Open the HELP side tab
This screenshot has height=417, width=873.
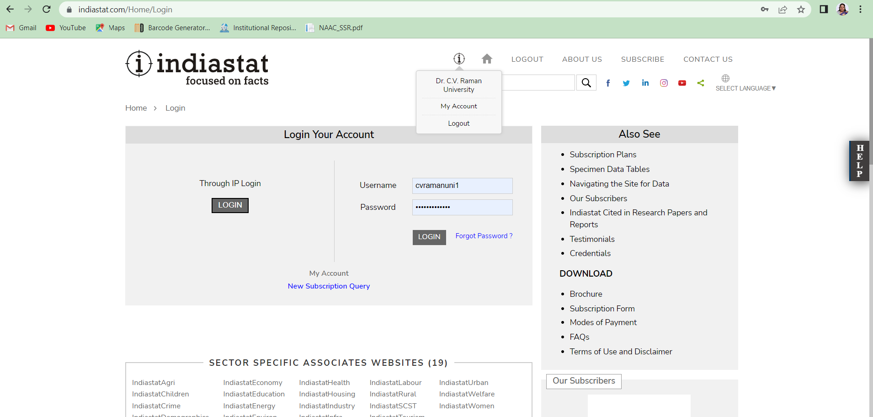pos(859,161)
